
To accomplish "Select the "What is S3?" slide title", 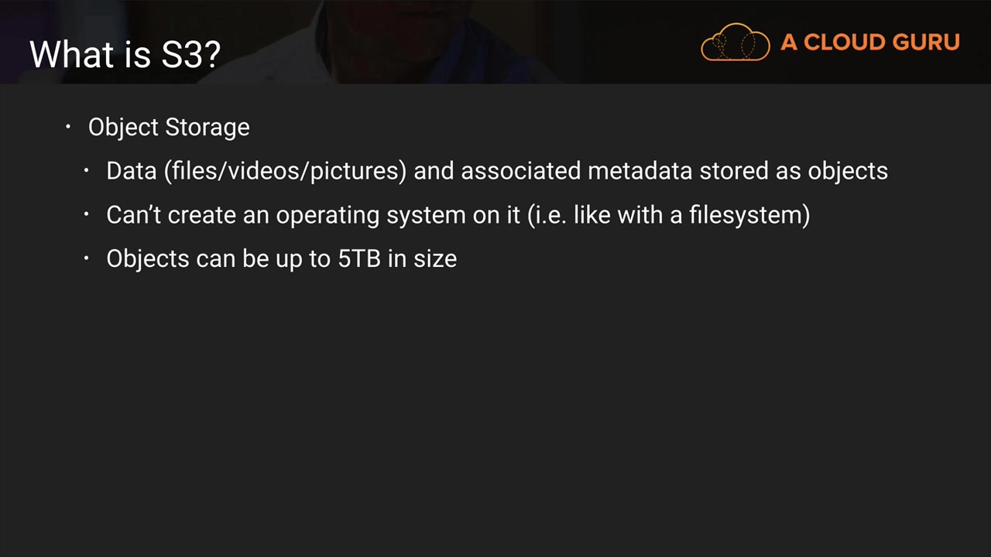I will tap(125, 54).
